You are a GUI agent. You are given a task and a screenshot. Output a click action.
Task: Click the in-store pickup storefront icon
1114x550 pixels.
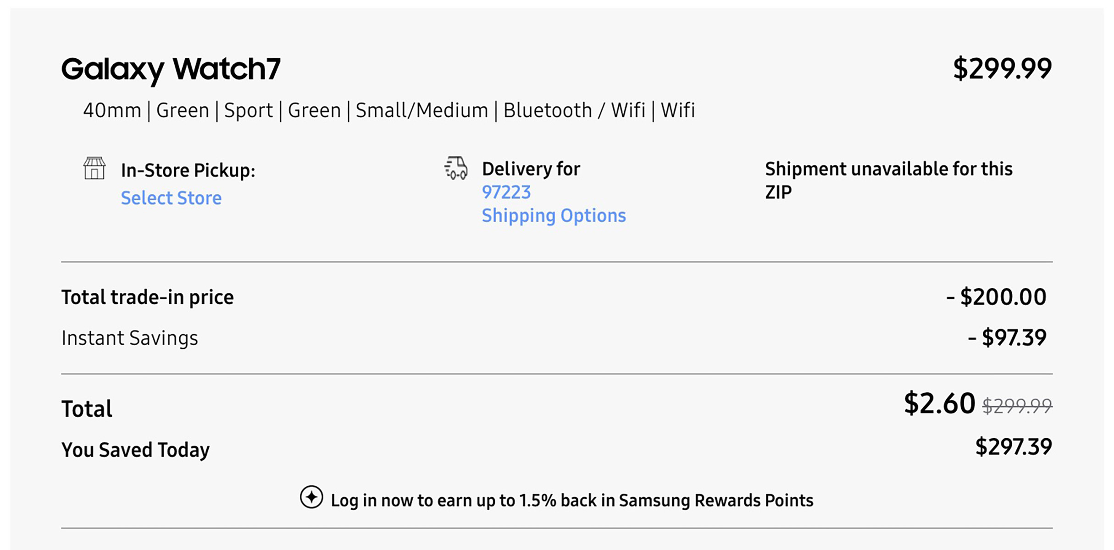click(x=94, y=168)
